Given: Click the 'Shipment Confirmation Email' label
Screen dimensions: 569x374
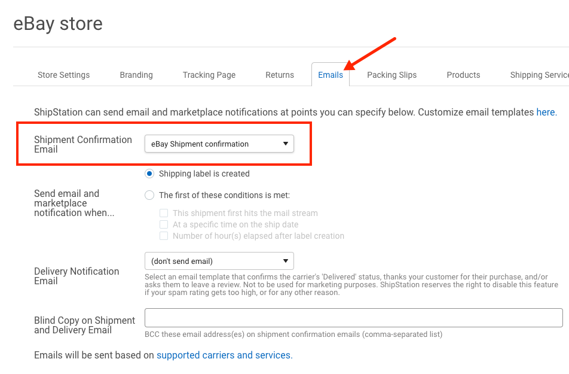Looking at the screenshot, I should coord(82,144).
